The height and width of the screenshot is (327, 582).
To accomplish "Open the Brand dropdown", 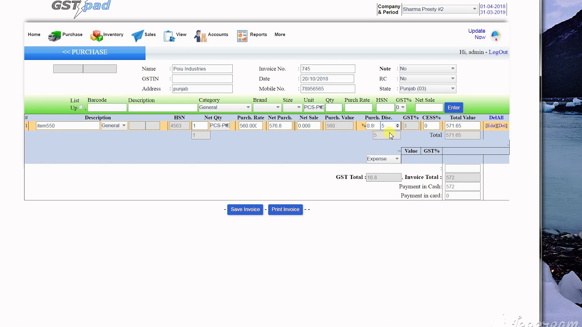I will pyautogui.click(x=267, y=108).
